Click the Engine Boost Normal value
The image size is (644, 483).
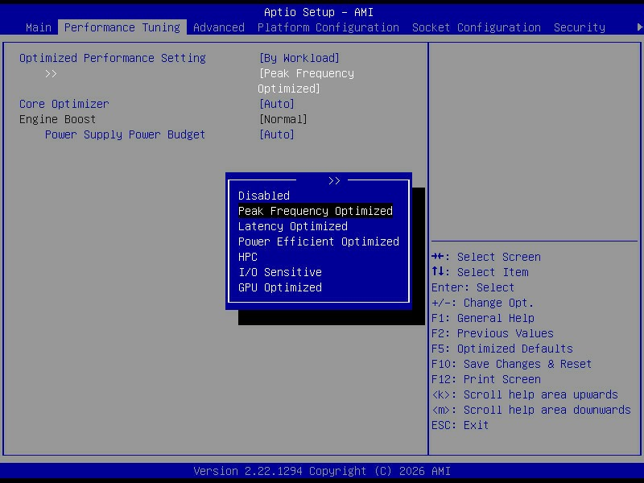point(283,119)
